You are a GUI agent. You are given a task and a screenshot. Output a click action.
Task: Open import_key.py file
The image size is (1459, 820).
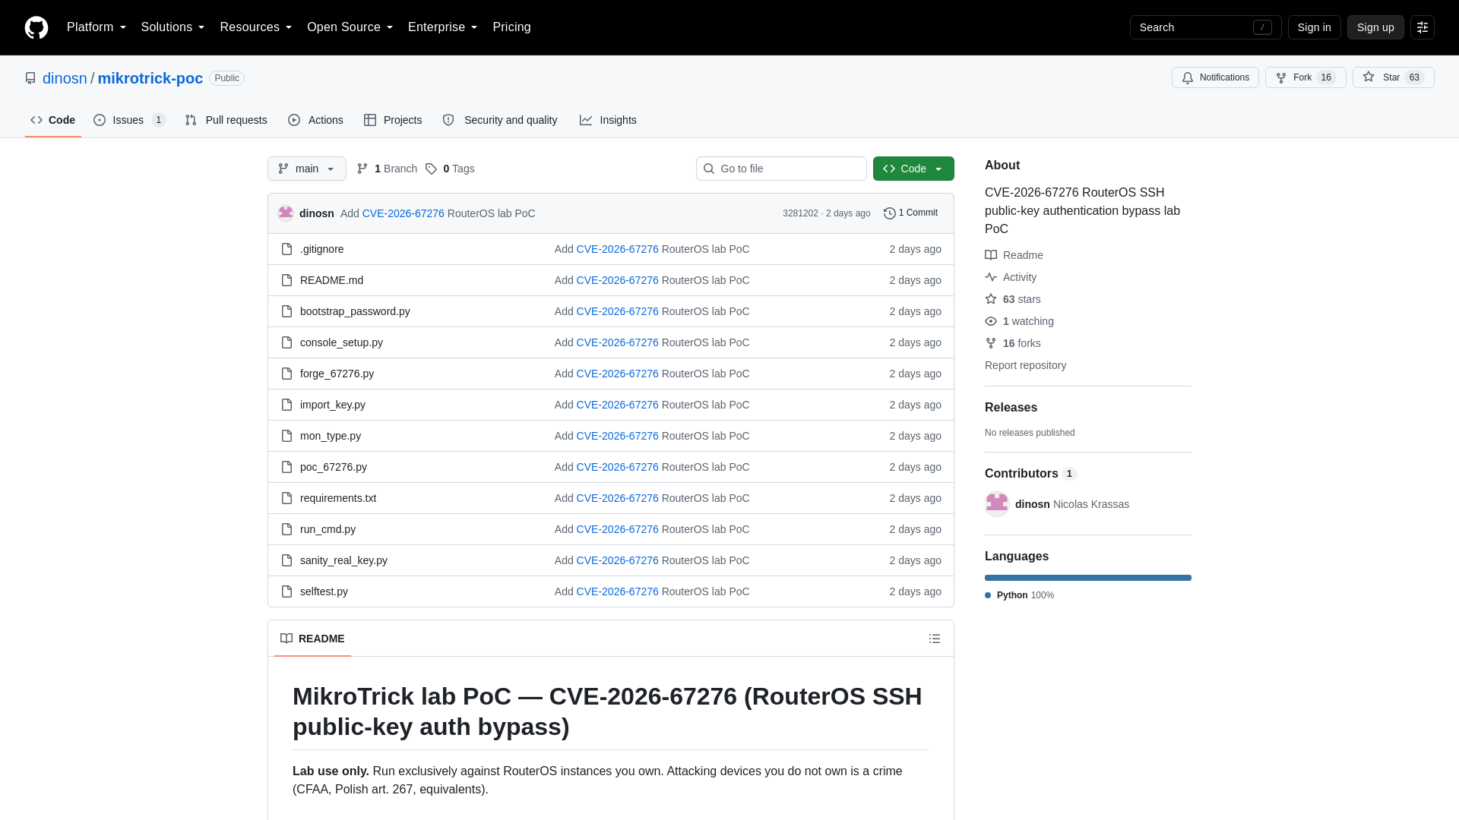tap(332, 405)
